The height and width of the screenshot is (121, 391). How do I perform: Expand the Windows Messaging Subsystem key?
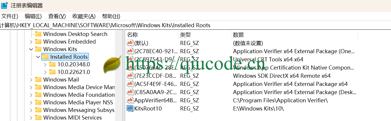point(31,110)
